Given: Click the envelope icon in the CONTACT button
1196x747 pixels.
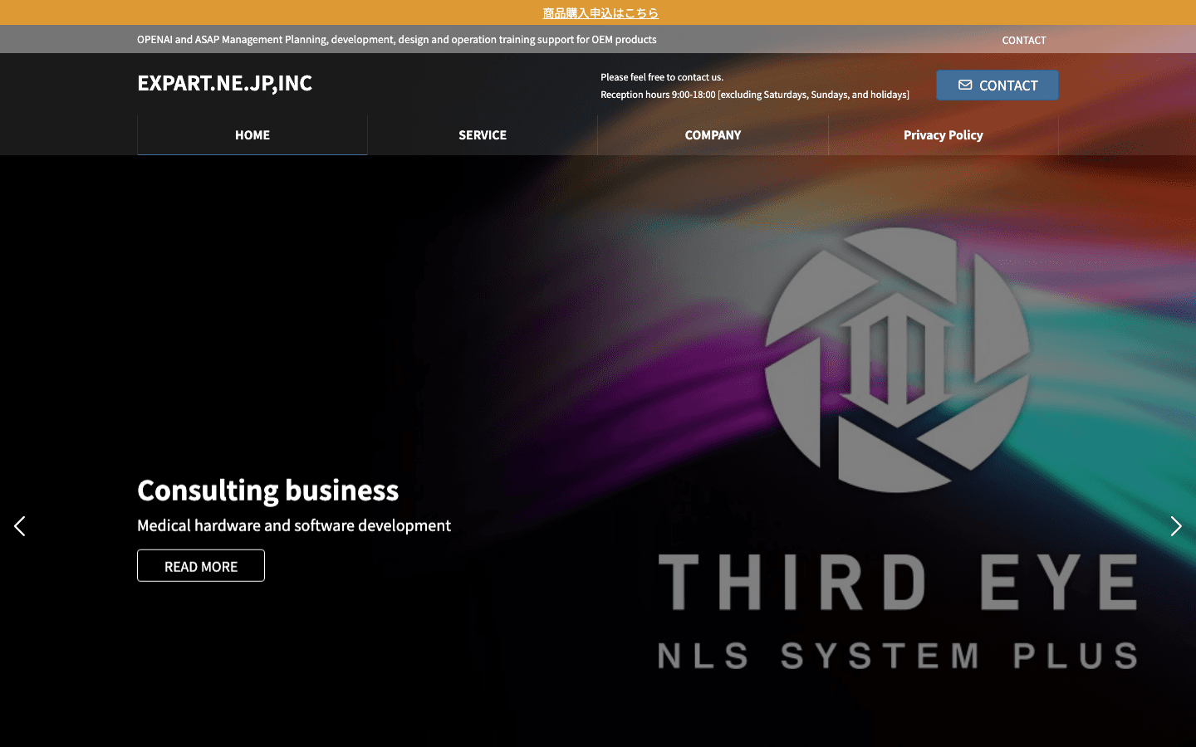Looking at the screenshot, I should point(965,85).
